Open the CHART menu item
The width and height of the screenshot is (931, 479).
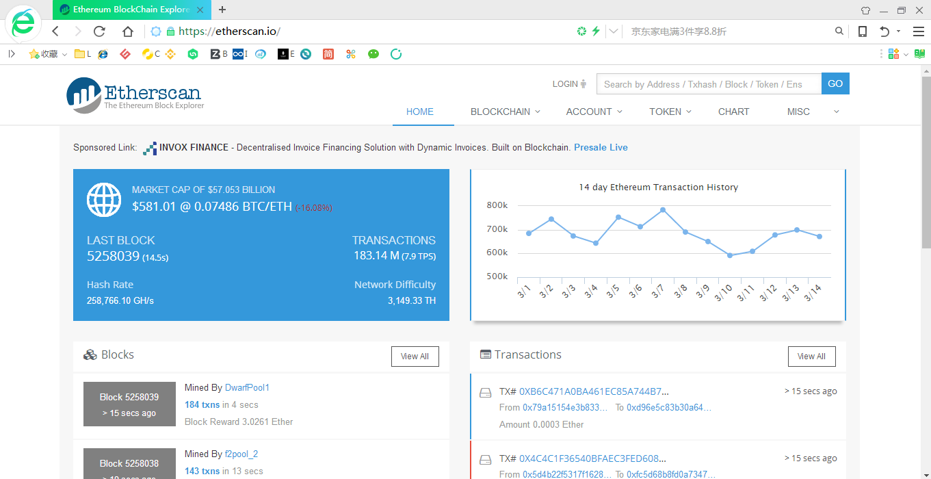click(x=733, y=112)
